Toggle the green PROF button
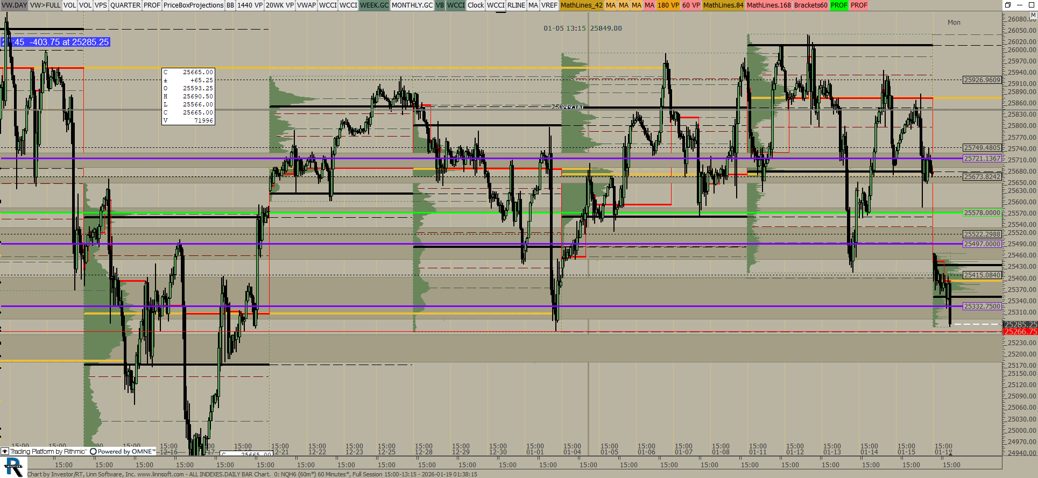 (x=838, y=5)
